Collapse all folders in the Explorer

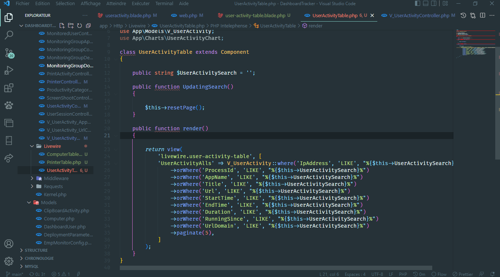88,25
